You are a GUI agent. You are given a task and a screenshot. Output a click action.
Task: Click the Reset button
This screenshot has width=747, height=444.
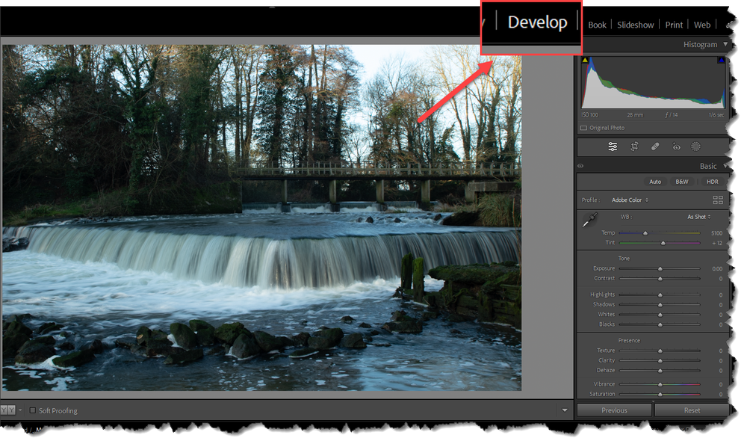pyautogui.click(x=692, y=410)
